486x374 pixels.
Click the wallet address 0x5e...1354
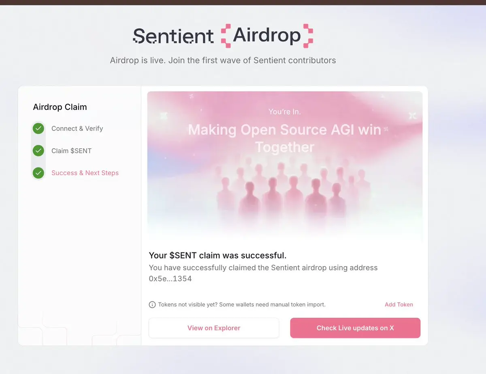click(170, 279)
